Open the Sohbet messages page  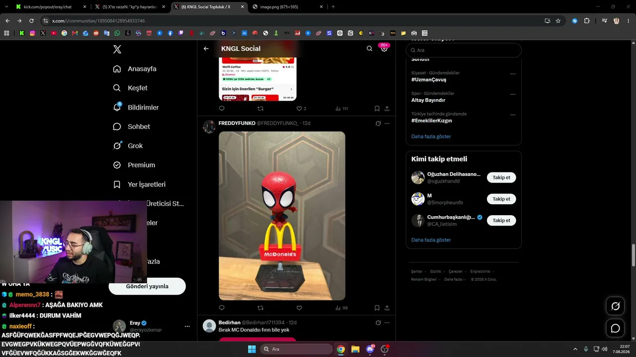(131, 126)
